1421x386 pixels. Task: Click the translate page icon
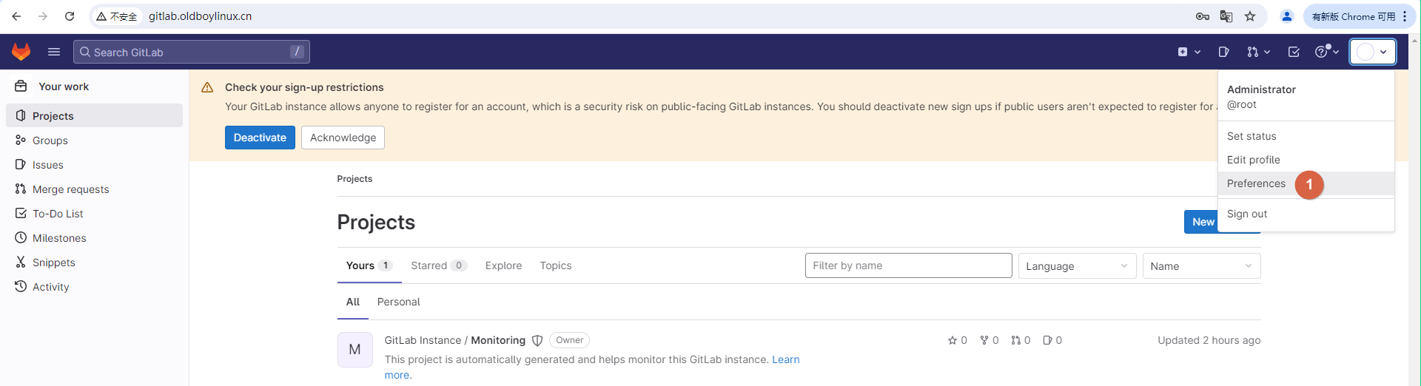tap(1226, 16)
